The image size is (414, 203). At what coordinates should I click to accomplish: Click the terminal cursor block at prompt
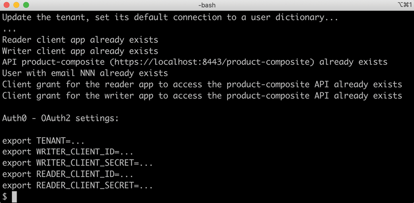click(x=14, y=197)
